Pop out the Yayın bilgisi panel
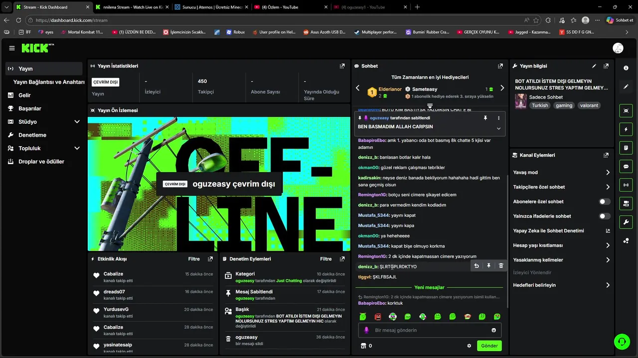 coord(606,66)
